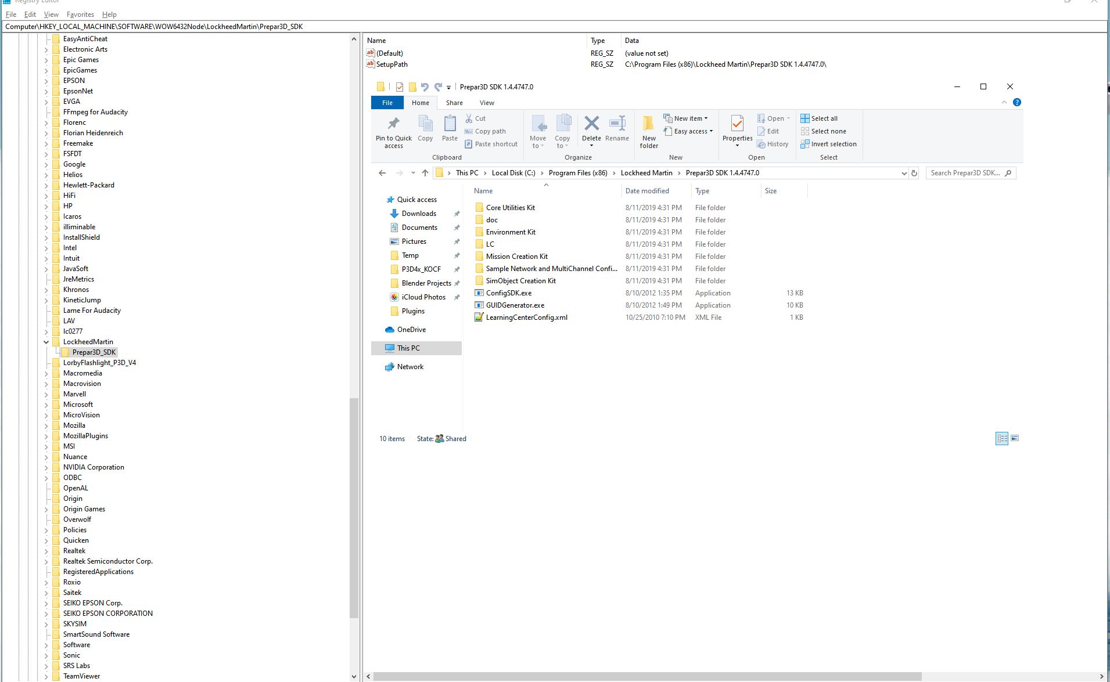Expand the Epic Games registry key
1110x682 pixels.
(x=46, y=60)
